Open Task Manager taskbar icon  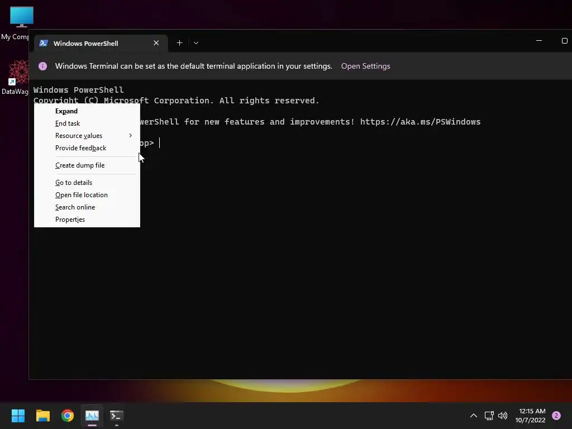point(92,416)
